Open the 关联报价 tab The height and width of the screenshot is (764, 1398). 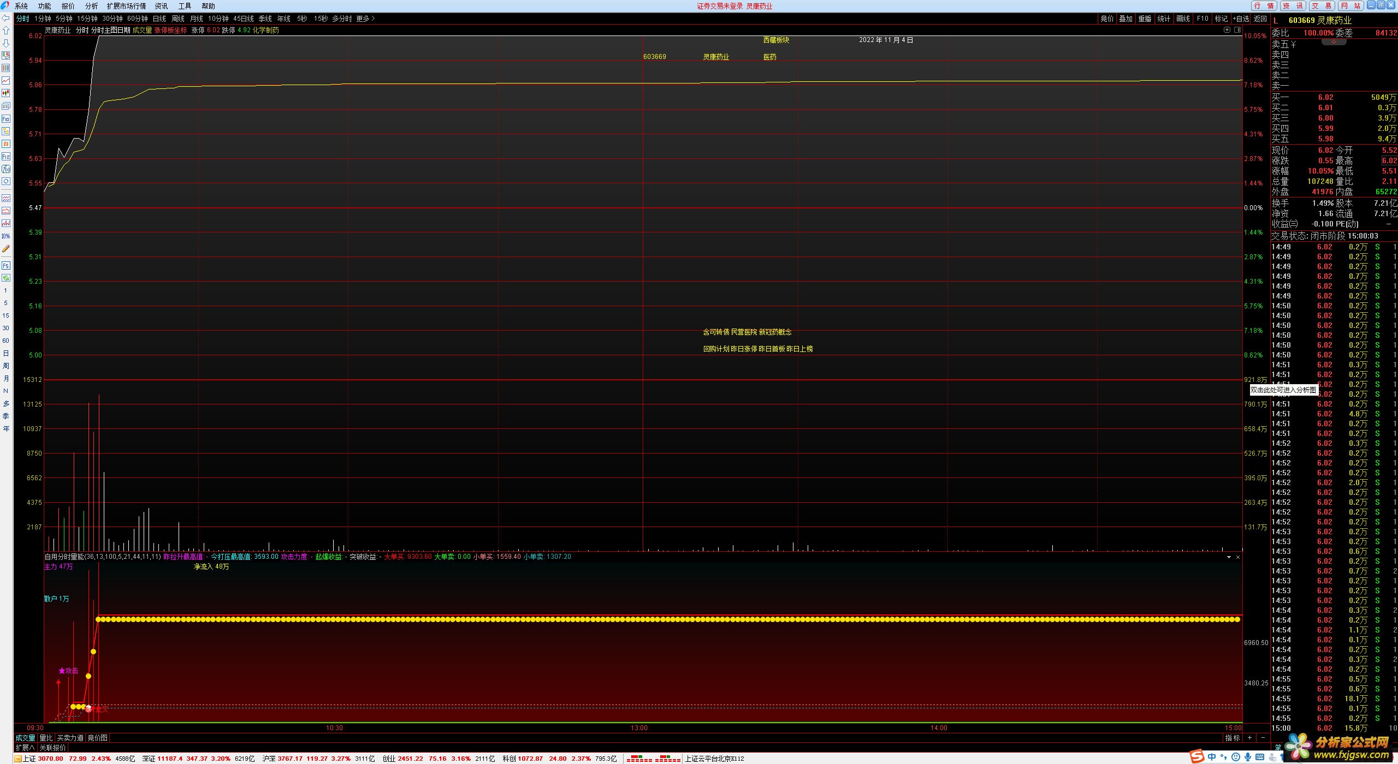coord(52,748)
